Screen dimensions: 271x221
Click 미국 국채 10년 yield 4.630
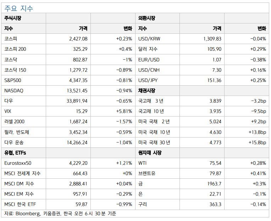click(x=215, y=132)
